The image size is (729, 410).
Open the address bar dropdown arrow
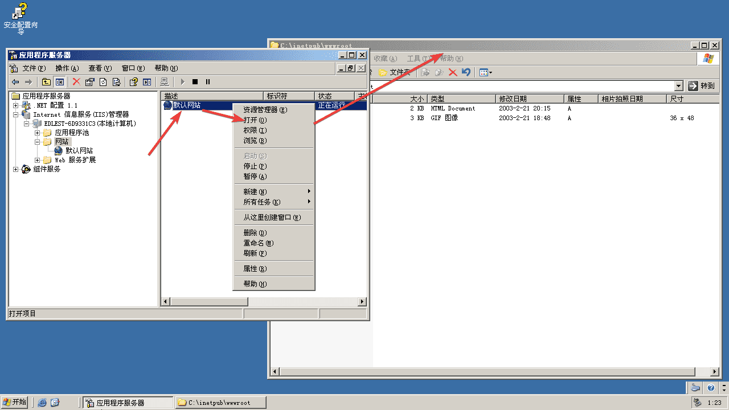[678, 86]
